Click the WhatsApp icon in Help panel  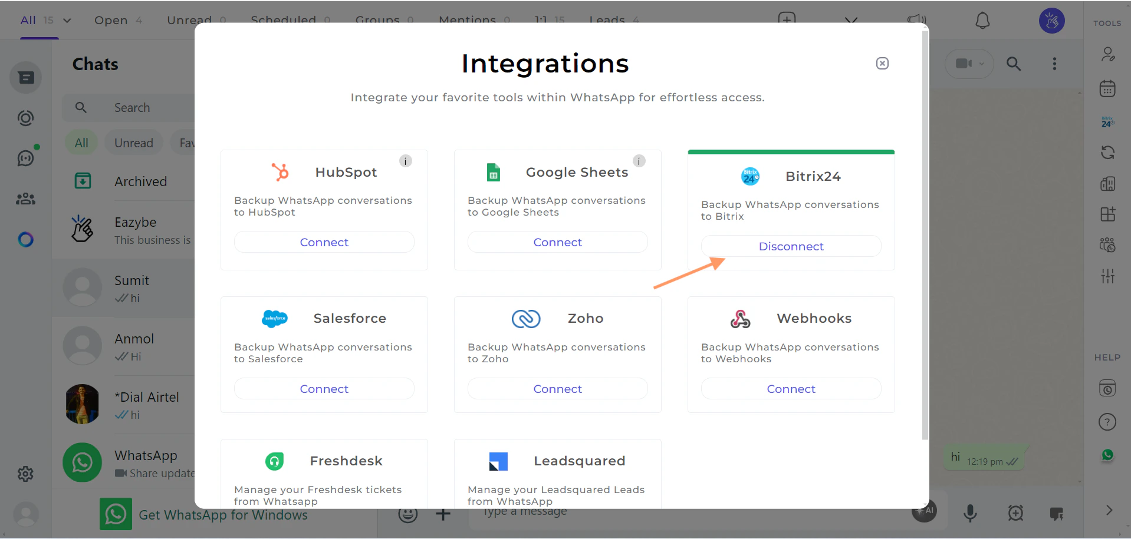[x=1107, y=455]
